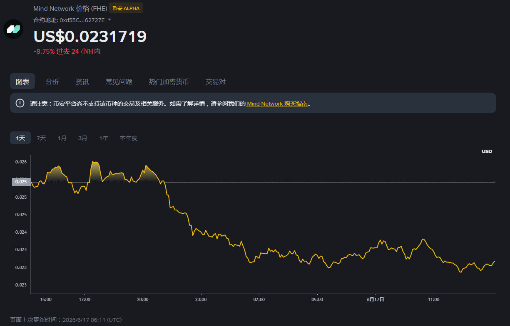The height and width of the screenshot is (326, 510).
Task: Click the Mind Network 价格 (FHE) title
Action: point(70,8)
